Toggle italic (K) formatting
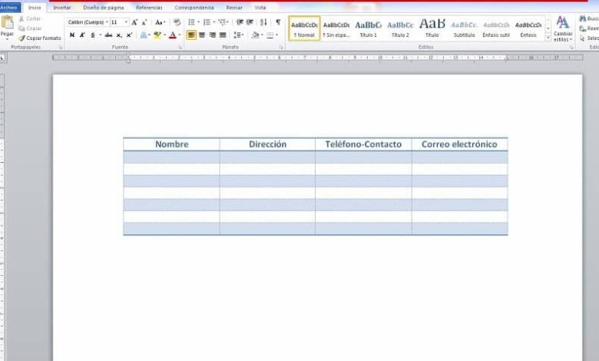This screenshot has width=599, height=361. point(82,35)
